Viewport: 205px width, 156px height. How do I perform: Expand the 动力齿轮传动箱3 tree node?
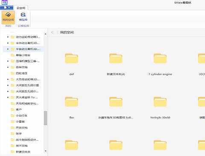[8, 37]
